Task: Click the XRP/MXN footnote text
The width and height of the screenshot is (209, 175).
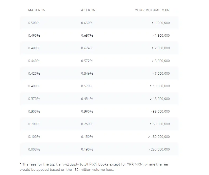Action: [x=134, y=164]
